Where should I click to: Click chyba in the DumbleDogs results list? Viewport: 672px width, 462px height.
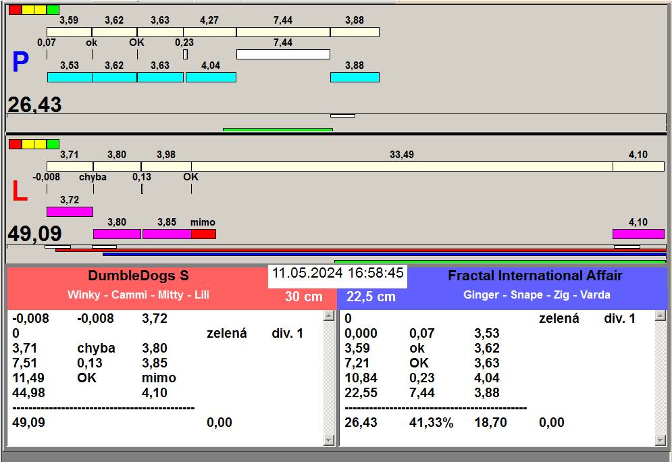[x=96, y=348]
